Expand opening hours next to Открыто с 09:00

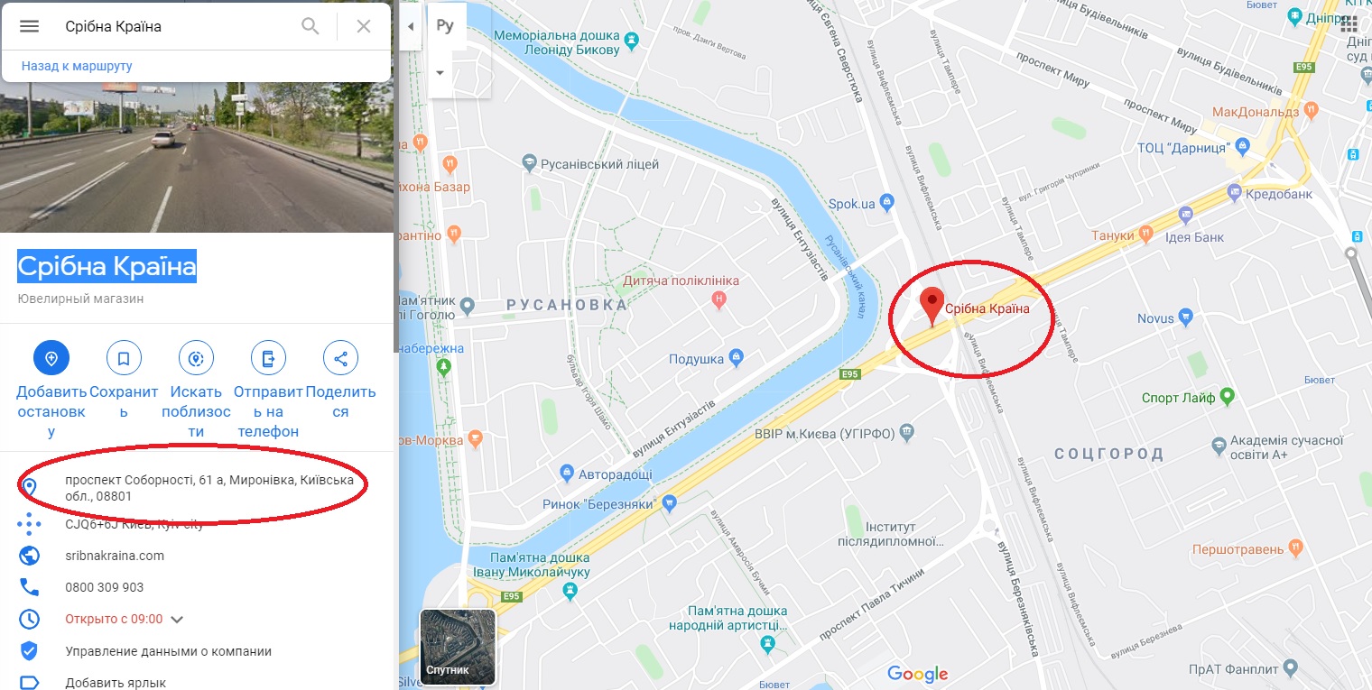[x=177, y=620]
